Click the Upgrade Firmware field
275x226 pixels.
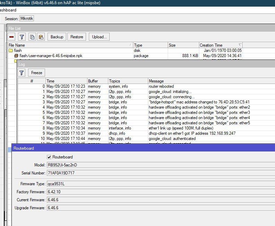pos(161,208)
